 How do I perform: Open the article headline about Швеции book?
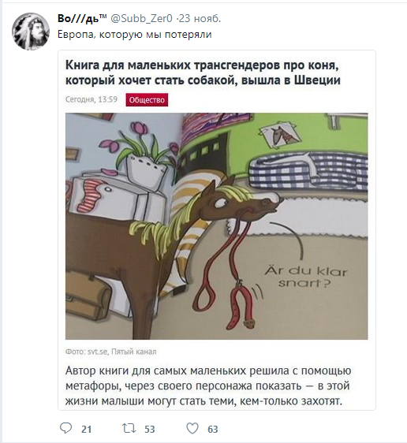pyautogui.click(x=203, y=73)
